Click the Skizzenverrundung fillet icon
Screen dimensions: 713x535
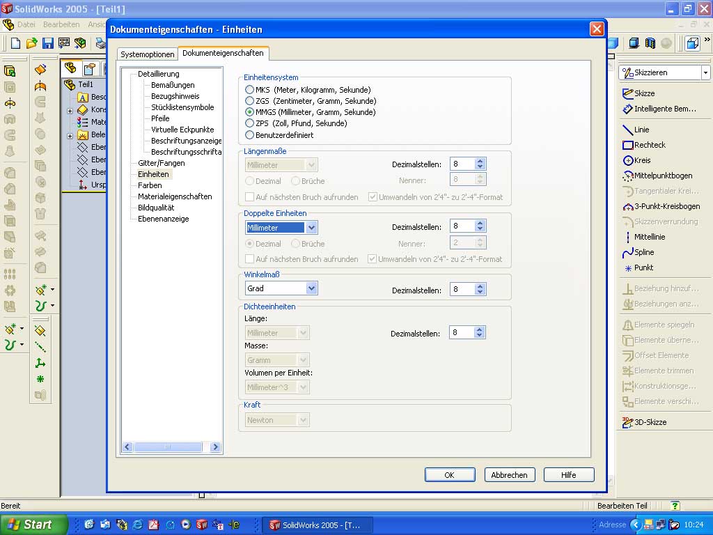click(x=627, y=222)
